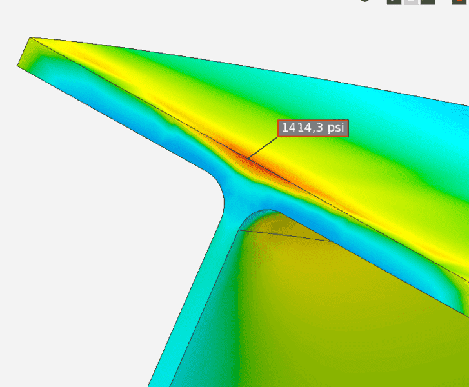Click the probe leader line below the label
The height and width of the screenshot is (387, 469).
tap(263, 148)
